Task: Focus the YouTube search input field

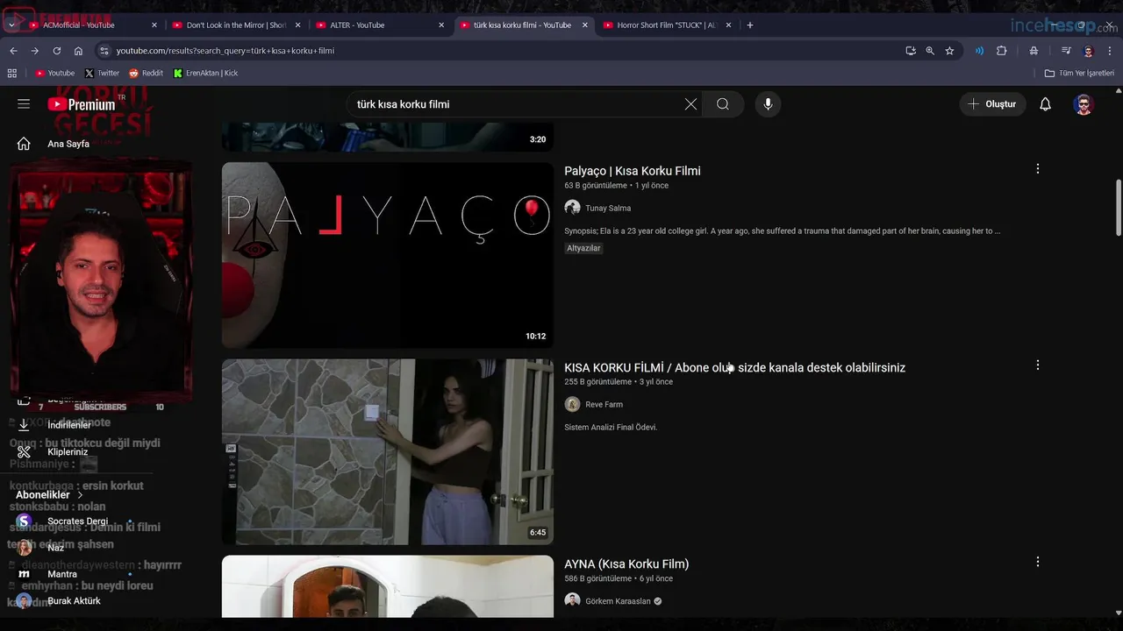Action: 518,104
